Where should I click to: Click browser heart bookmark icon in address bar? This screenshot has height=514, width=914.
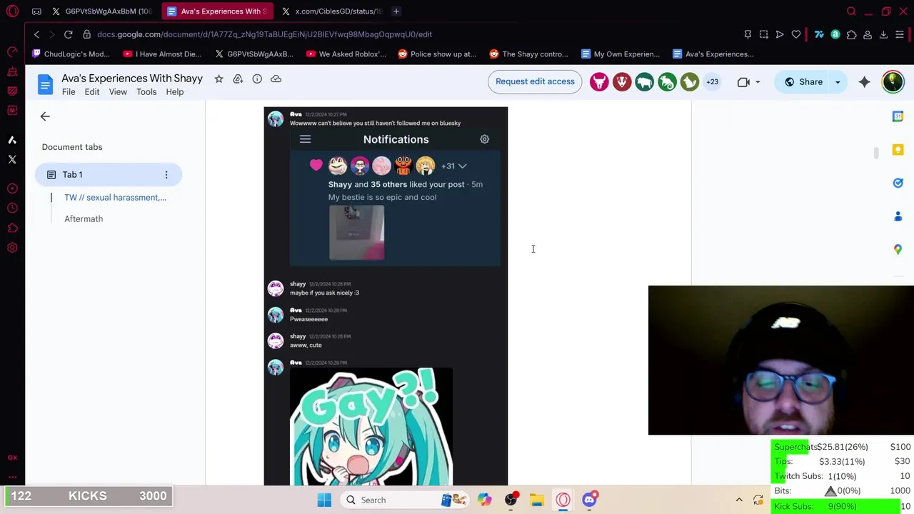click(796, 34)
